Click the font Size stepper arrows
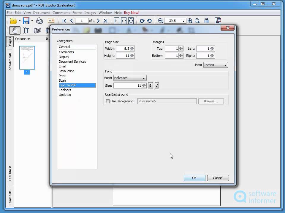285x213 pixels. [x=144, y=85]
